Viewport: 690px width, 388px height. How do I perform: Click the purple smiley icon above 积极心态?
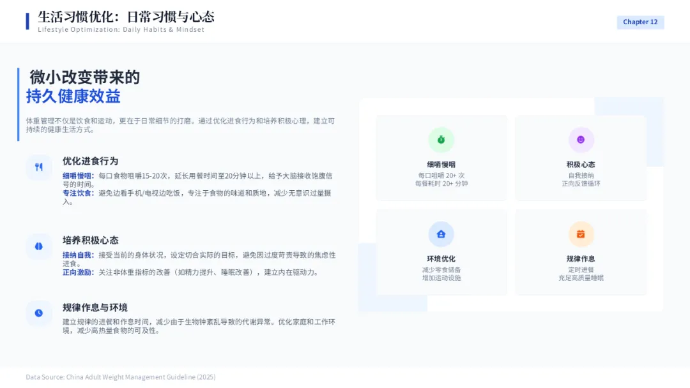(x=581, y=140)
